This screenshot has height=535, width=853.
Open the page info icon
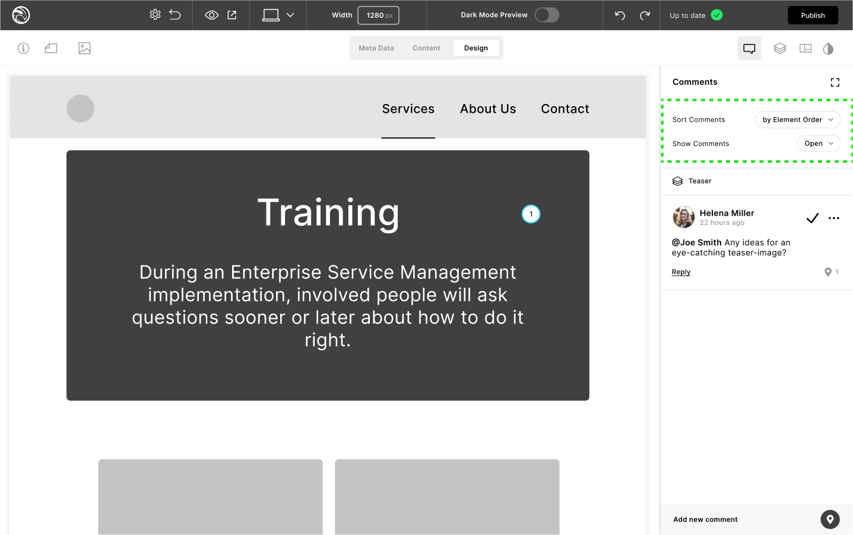[23, 48]
